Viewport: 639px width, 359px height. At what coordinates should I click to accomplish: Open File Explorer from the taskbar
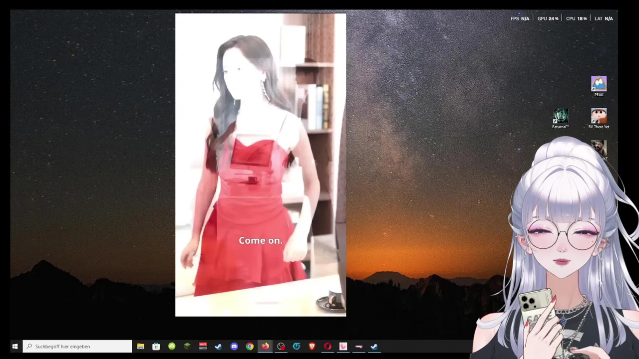point(141,346)
